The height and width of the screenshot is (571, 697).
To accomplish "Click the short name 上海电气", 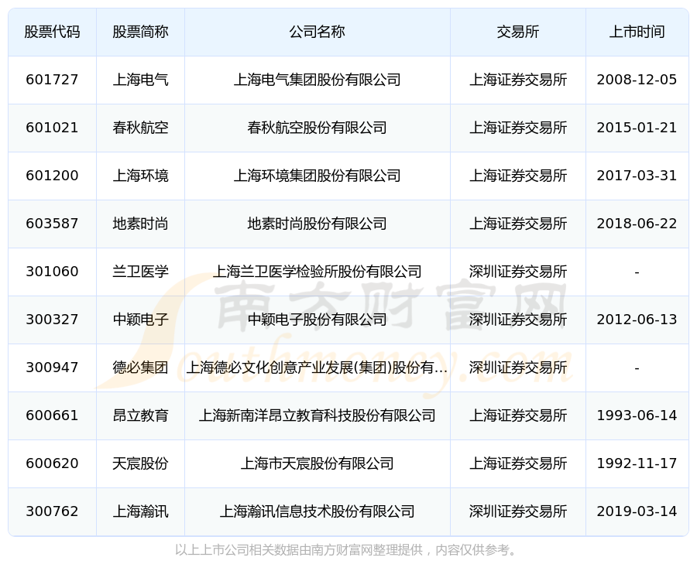I will point(140,80).
